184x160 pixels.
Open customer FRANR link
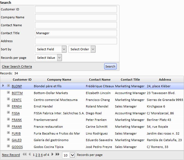[17, 127]
